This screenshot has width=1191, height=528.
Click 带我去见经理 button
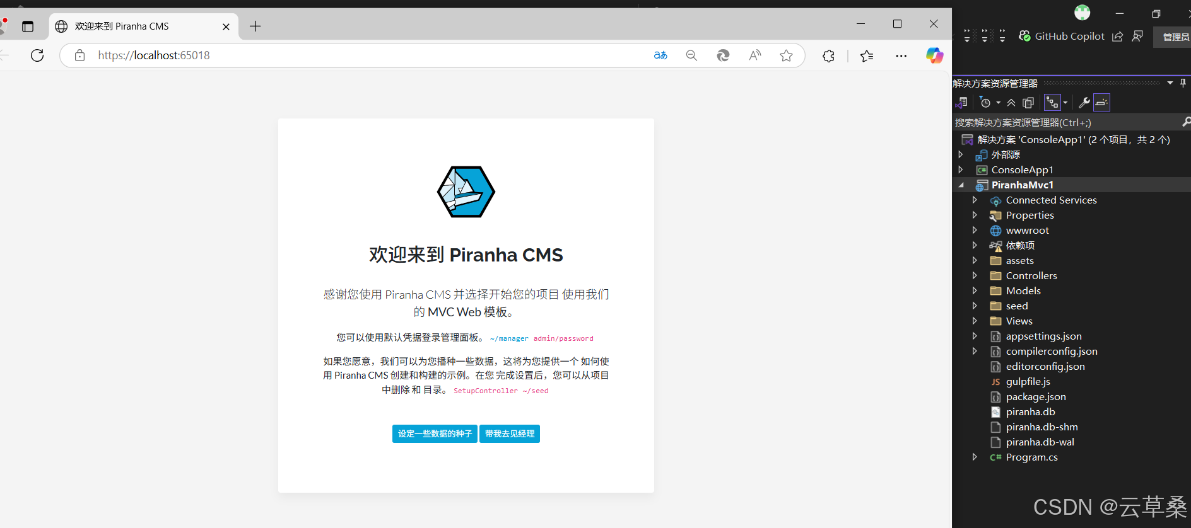coord(510,433)
